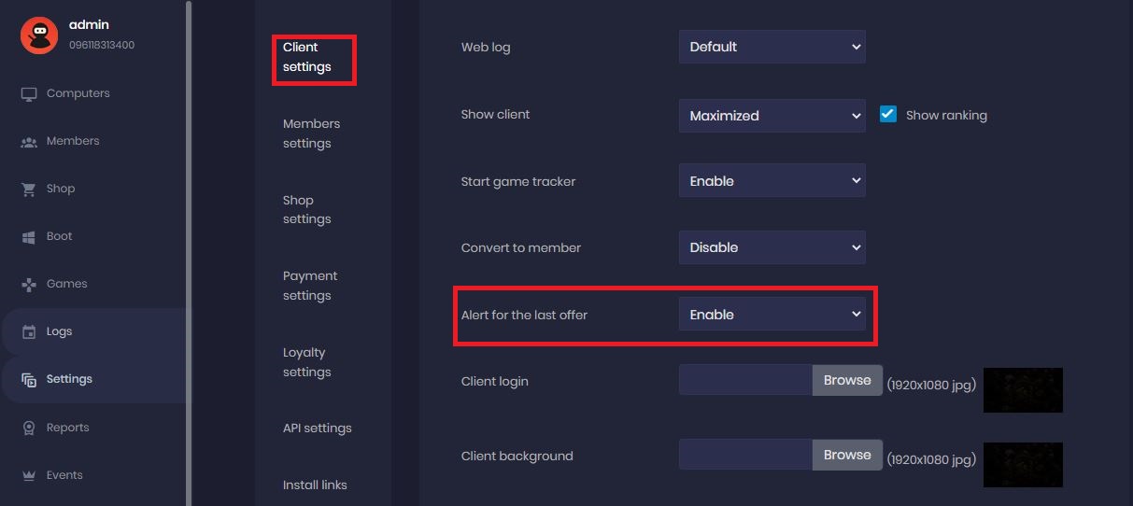Image resolution: width=1133 pixels, height=506 pixels.
Task: Open the Games controller icon
Action: 29,284
